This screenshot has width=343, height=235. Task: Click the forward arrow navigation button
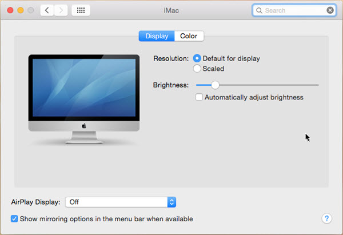coord(61,10)
